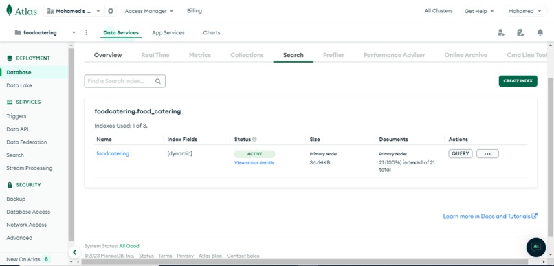Select the Search tab
Screen dimensions: 554x266
coord(293,55)
